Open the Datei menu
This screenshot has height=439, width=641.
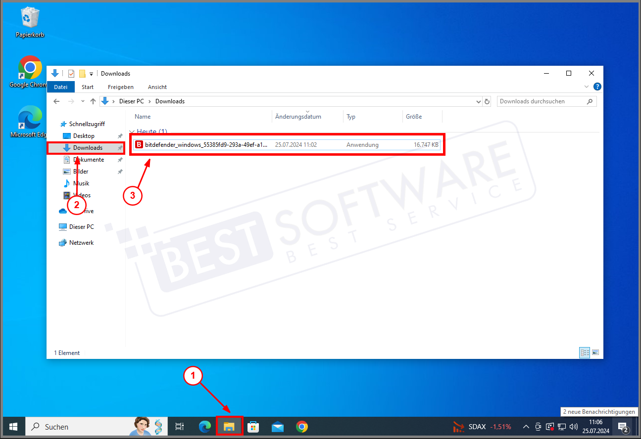(60, 87)
